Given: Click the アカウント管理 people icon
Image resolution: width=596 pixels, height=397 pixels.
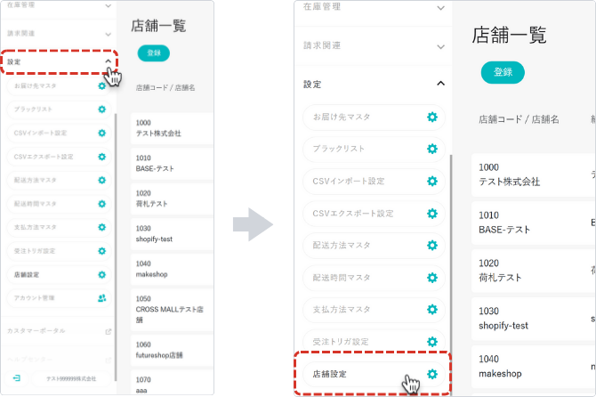Looking at the screenshot, I should (x=101, y=298).
